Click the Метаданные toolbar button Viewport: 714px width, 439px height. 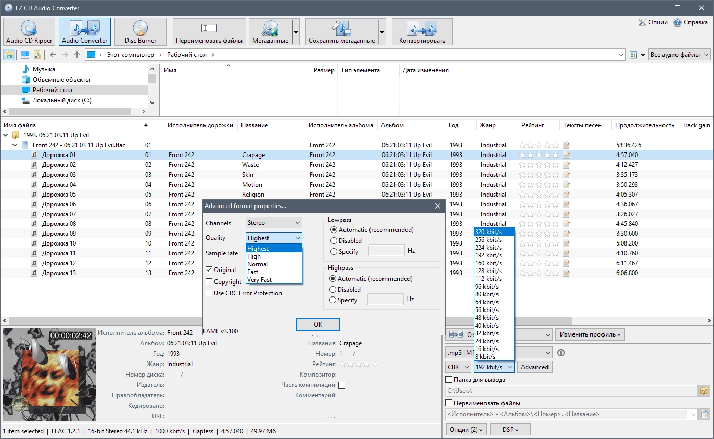(x=270, y=32)
